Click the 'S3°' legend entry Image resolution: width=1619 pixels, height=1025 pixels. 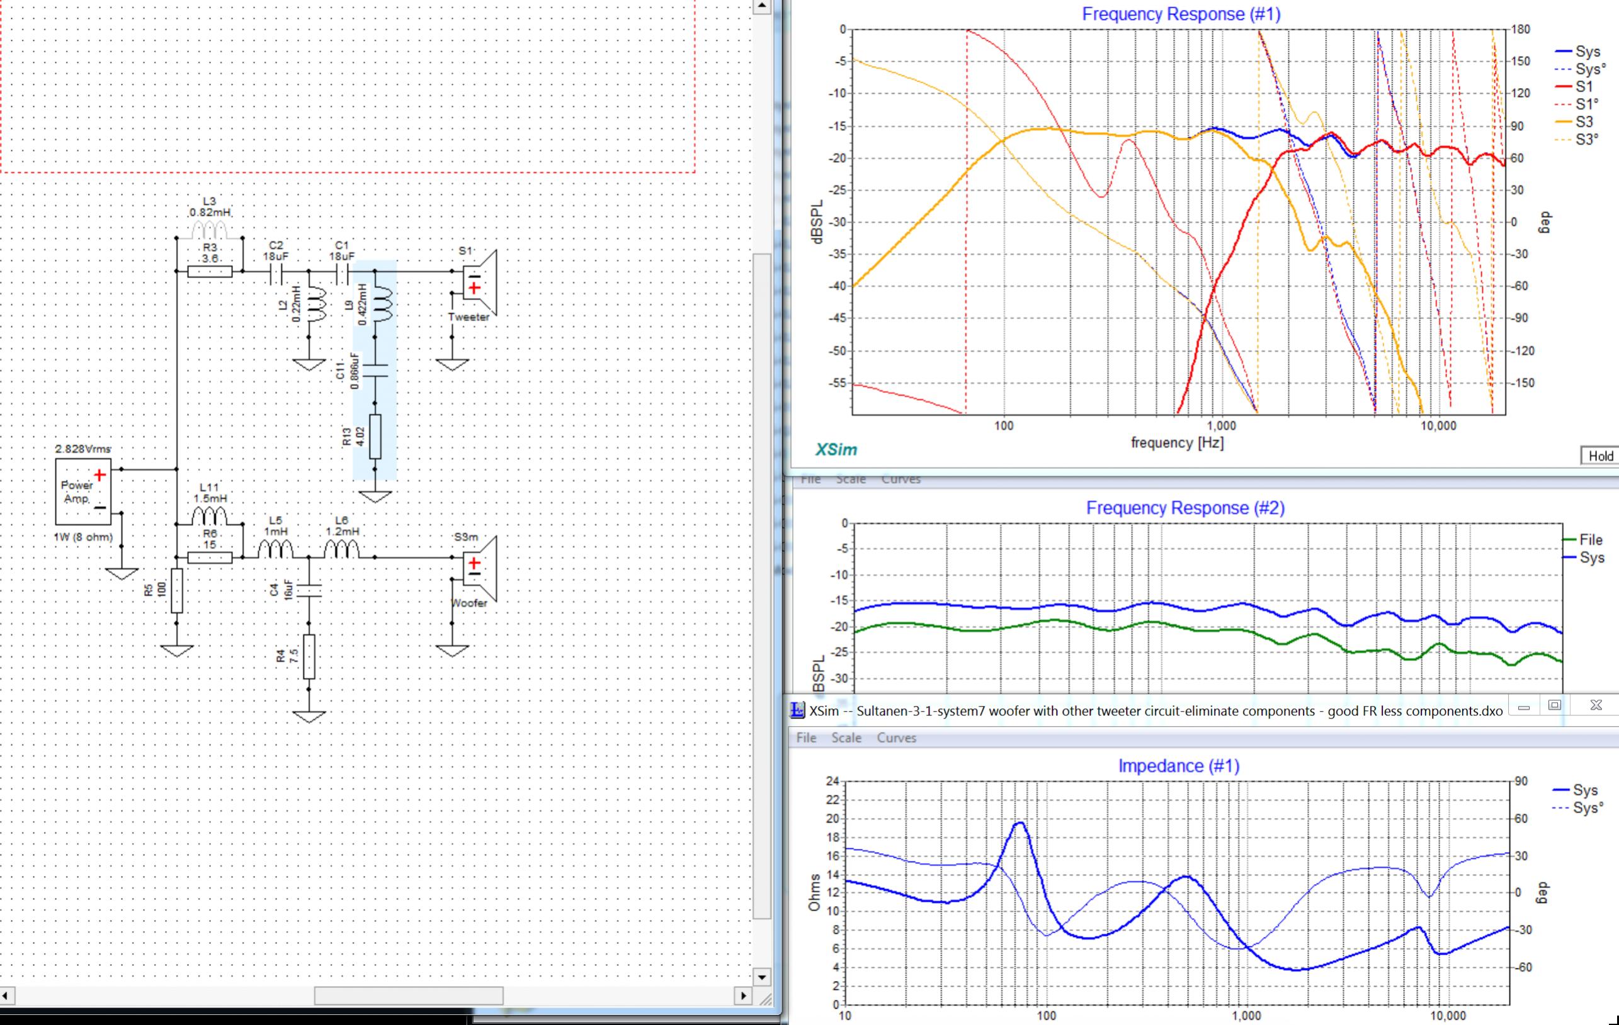point(1577,139)
